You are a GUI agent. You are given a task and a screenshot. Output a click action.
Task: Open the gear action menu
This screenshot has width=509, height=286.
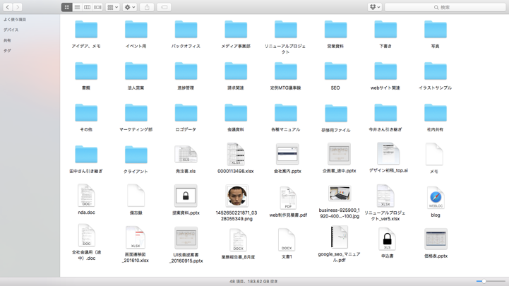(130, 7)
